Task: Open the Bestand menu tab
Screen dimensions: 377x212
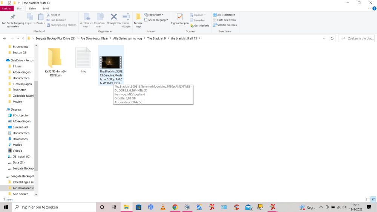Action: pos(7,8)
